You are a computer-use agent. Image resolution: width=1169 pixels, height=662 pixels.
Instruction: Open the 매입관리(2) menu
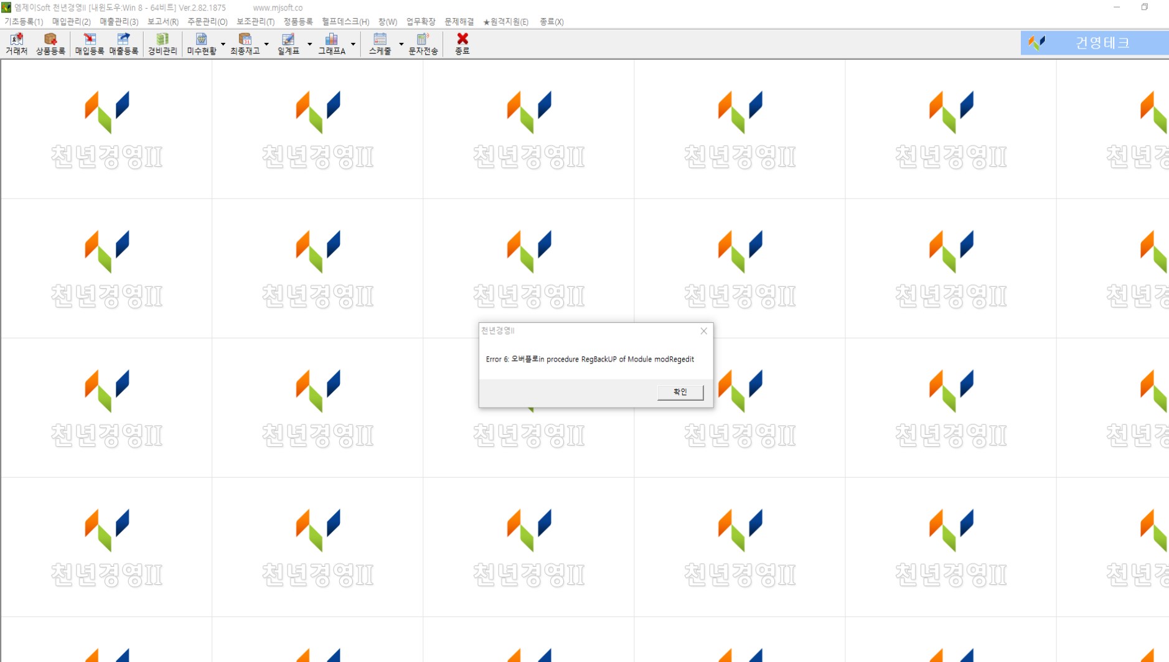click(x=72, y=22)
